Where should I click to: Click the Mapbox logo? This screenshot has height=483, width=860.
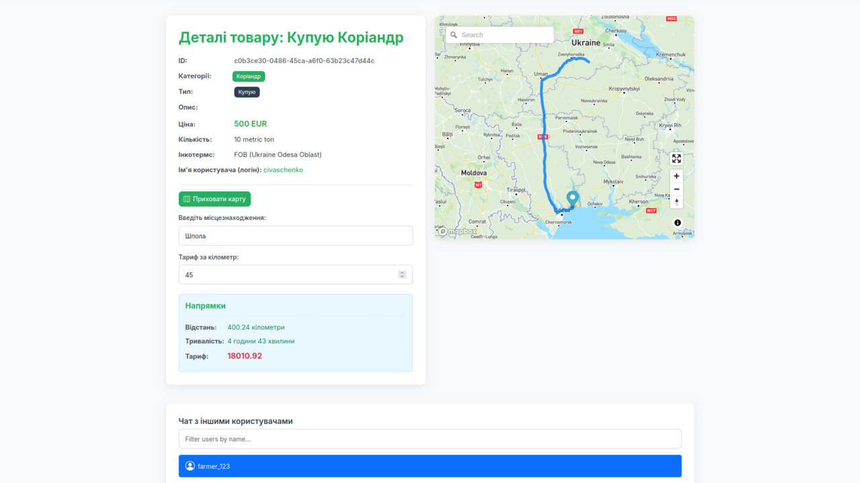point(458,231)
